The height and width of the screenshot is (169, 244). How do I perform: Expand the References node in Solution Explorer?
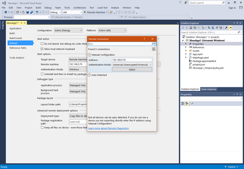click(186, 47)
